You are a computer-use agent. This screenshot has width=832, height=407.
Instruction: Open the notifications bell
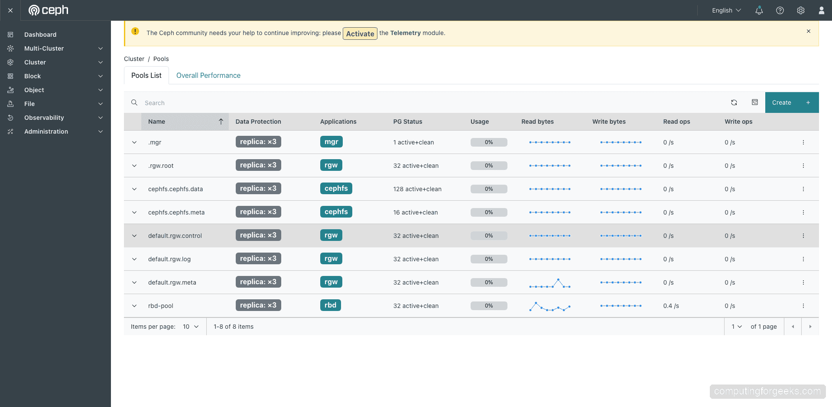click(759, 10)
